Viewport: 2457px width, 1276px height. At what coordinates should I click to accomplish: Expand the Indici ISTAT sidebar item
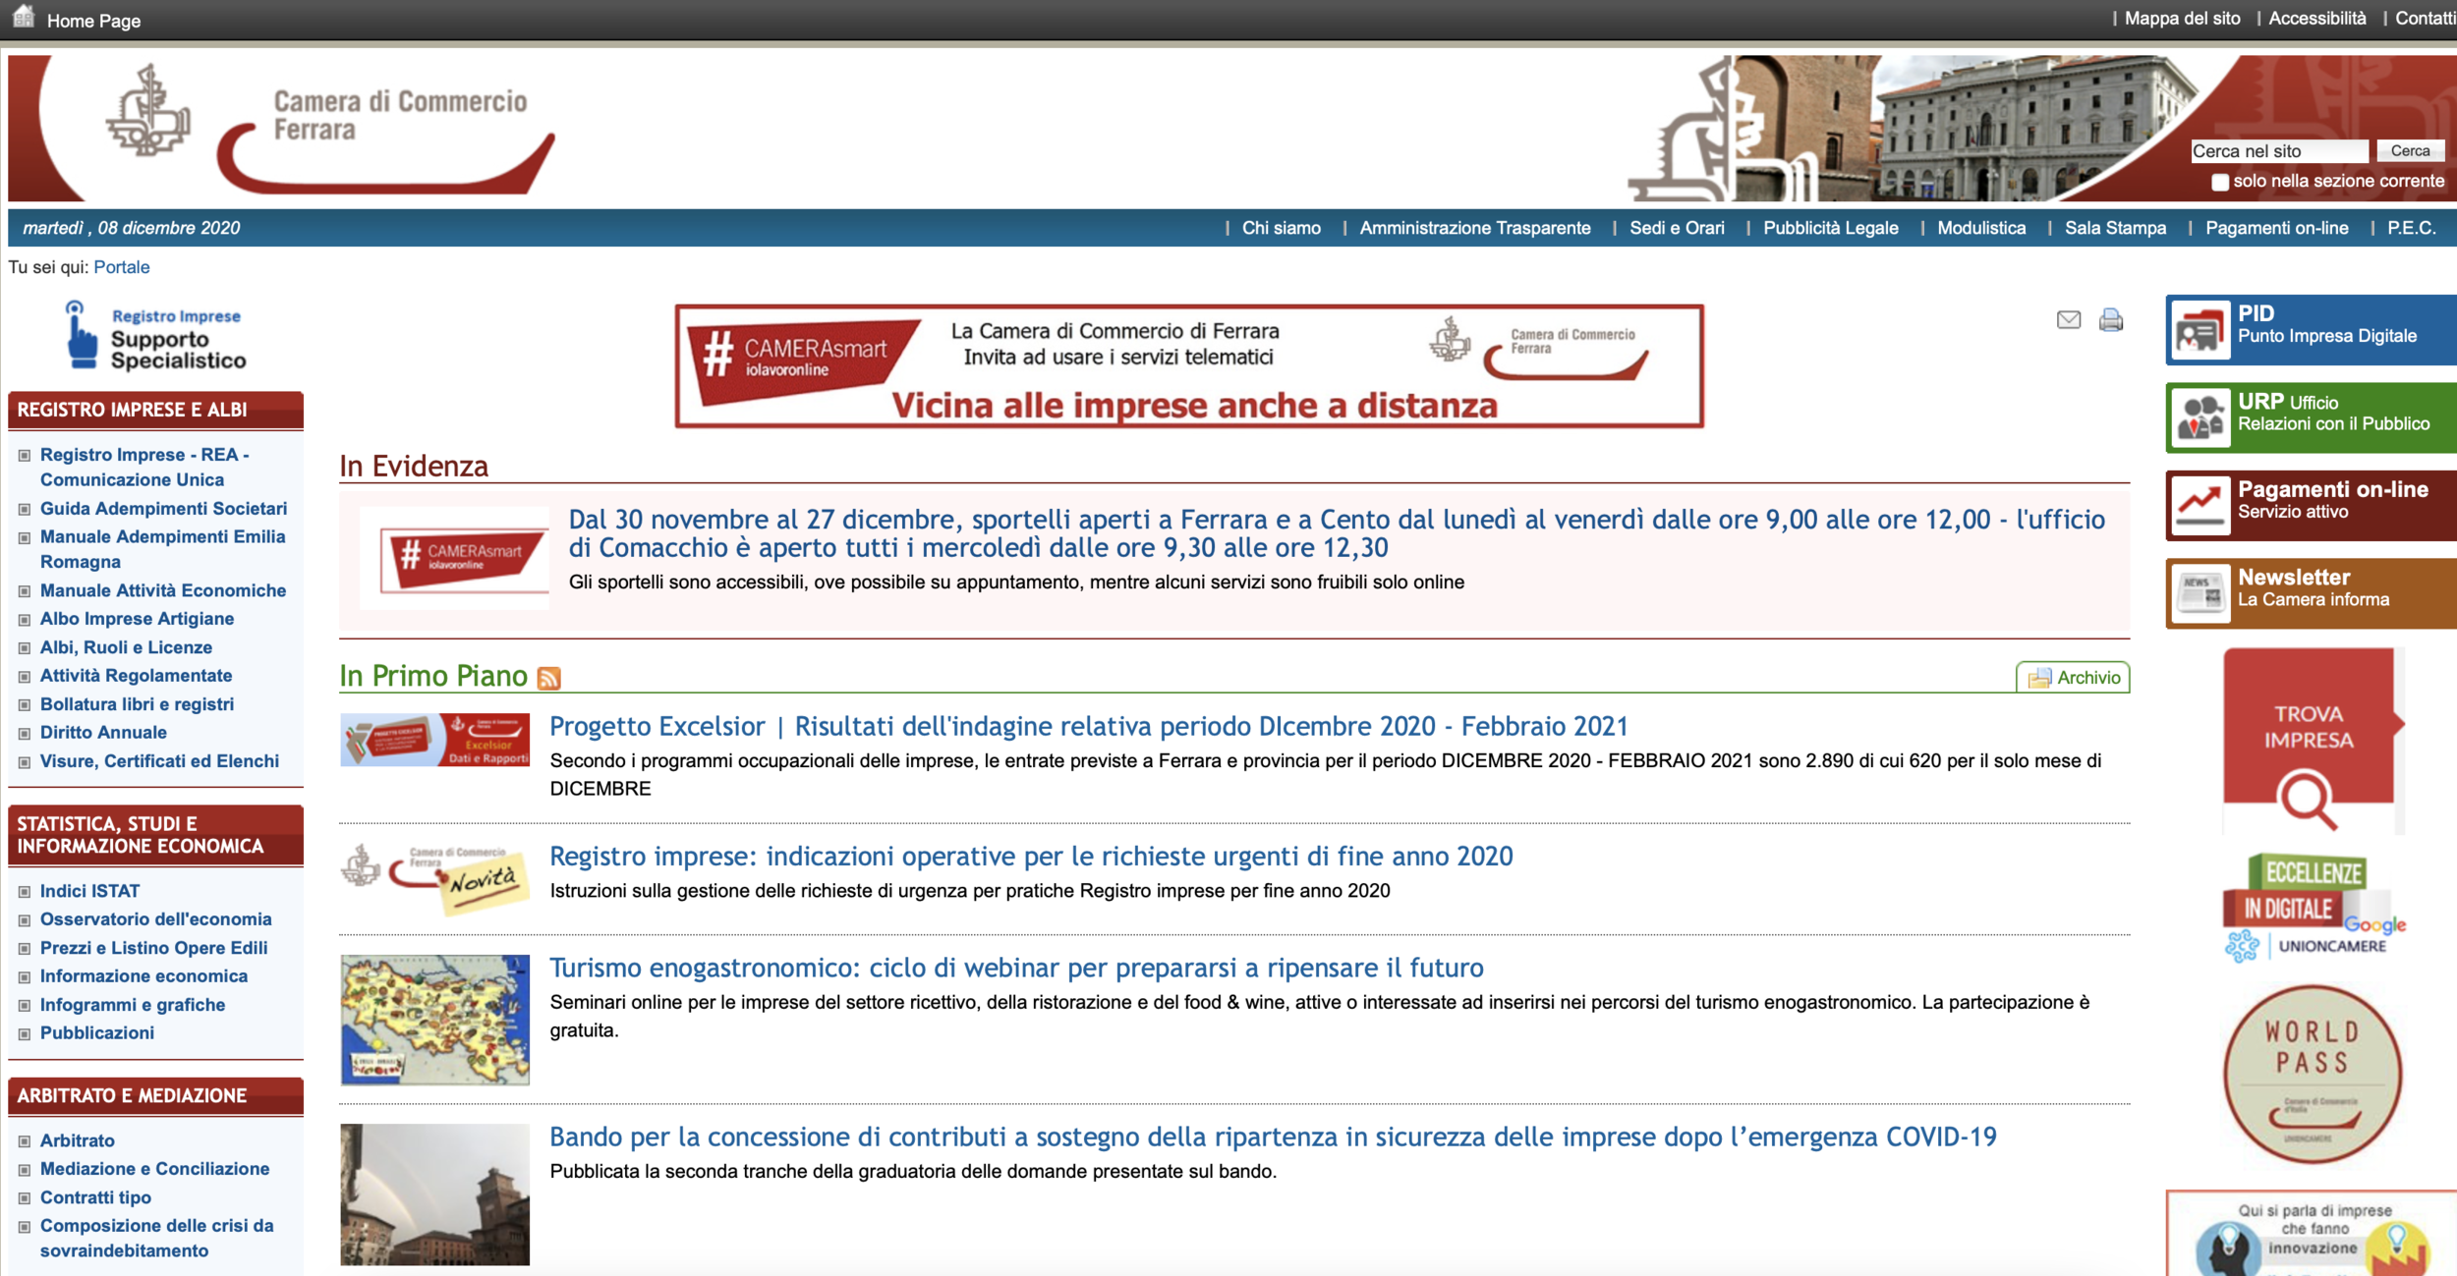(x=25, y=892)
